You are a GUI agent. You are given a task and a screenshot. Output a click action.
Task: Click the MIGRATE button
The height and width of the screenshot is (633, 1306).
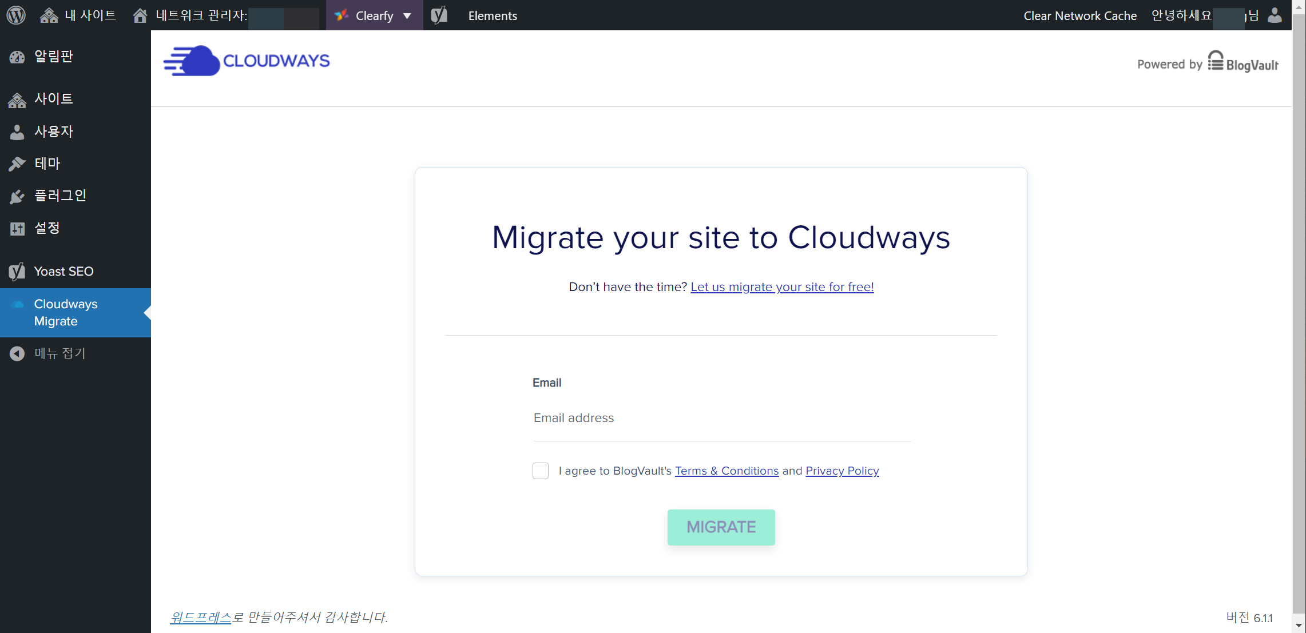click(721, 527)
